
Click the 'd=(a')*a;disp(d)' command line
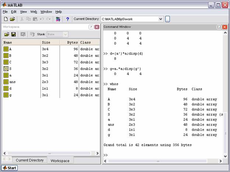[x=123, y=54]
